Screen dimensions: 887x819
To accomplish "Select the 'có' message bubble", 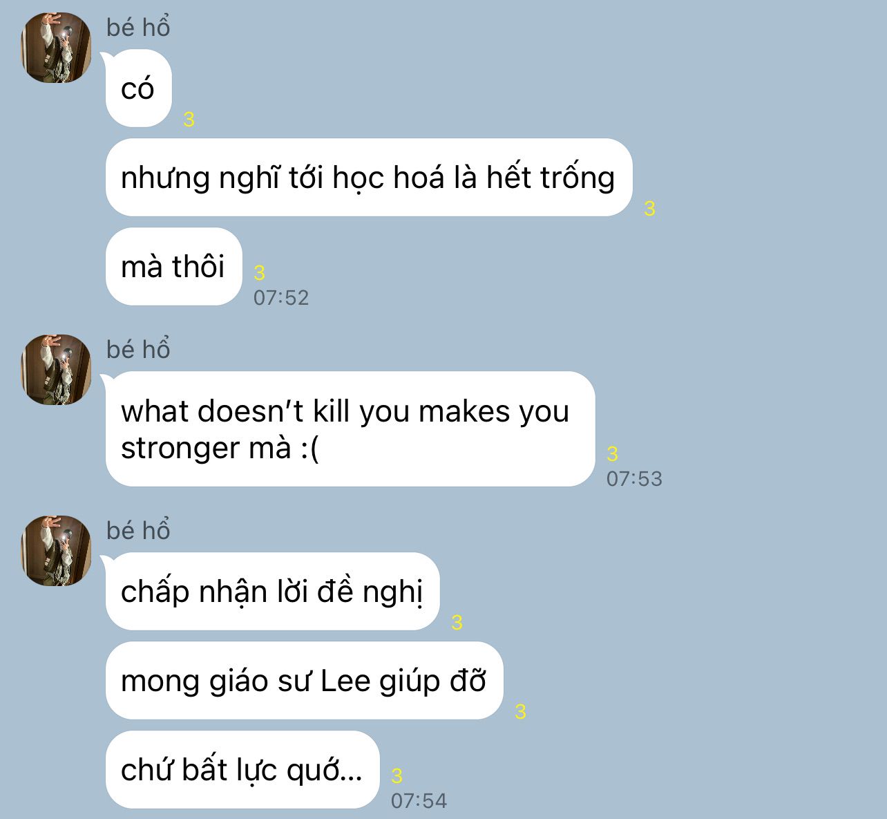I will click(138, 88).
